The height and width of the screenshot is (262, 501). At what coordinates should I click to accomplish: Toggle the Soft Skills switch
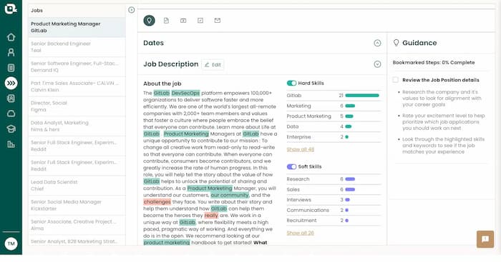coord(291,167)
